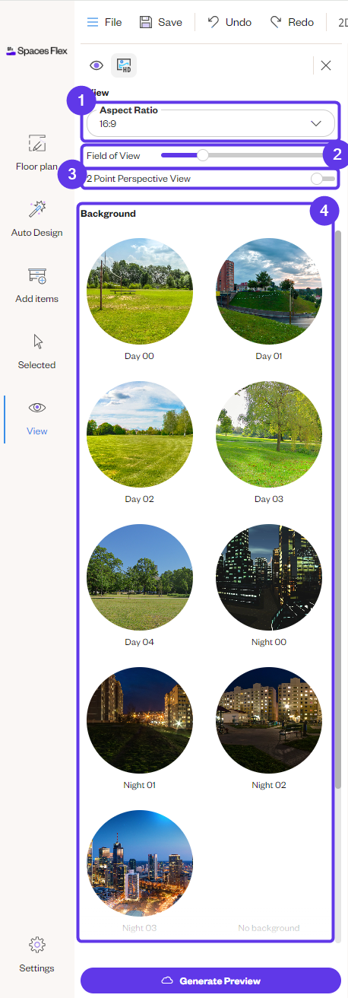Click the Floor plan icon

36,143
